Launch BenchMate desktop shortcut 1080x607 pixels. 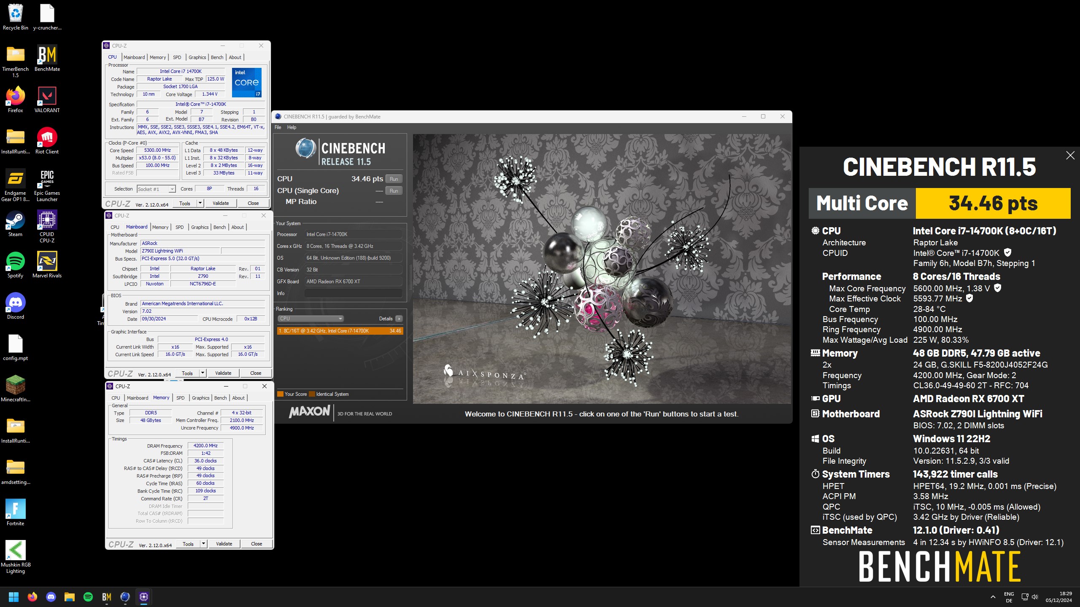pos(47,58)
